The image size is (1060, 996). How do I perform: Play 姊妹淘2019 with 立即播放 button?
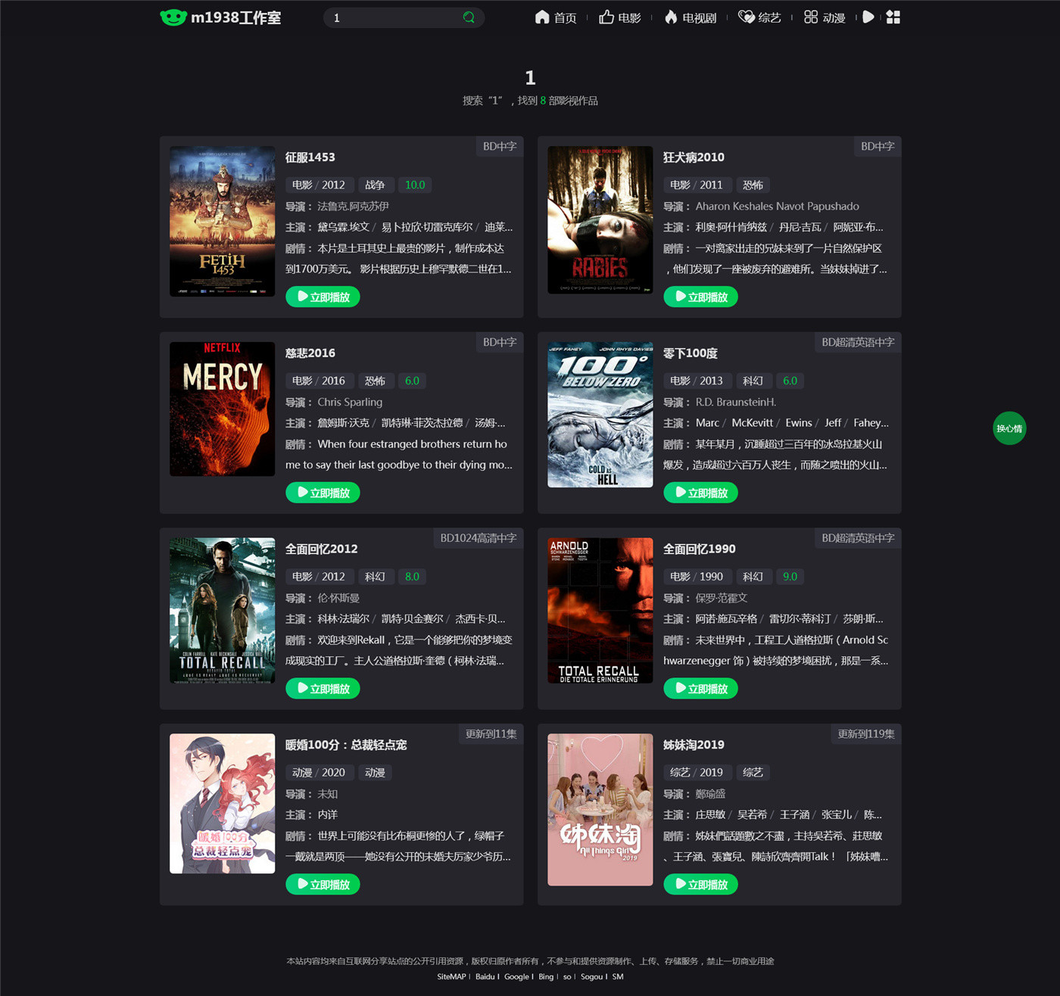(700, 884)
